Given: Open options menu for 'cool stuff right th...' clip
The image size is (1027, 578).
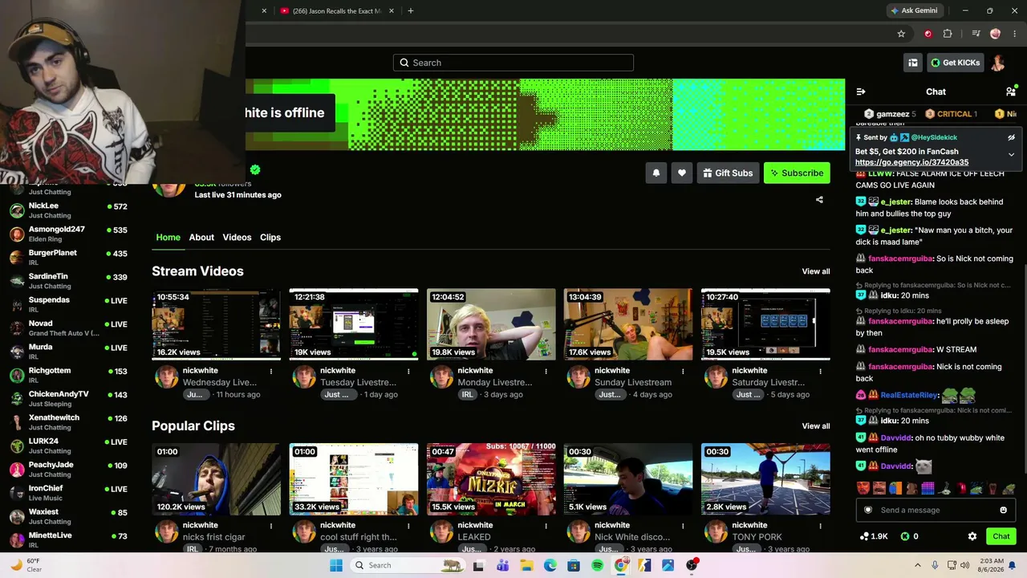Looking at the screenshot, I should pos(408,526).
